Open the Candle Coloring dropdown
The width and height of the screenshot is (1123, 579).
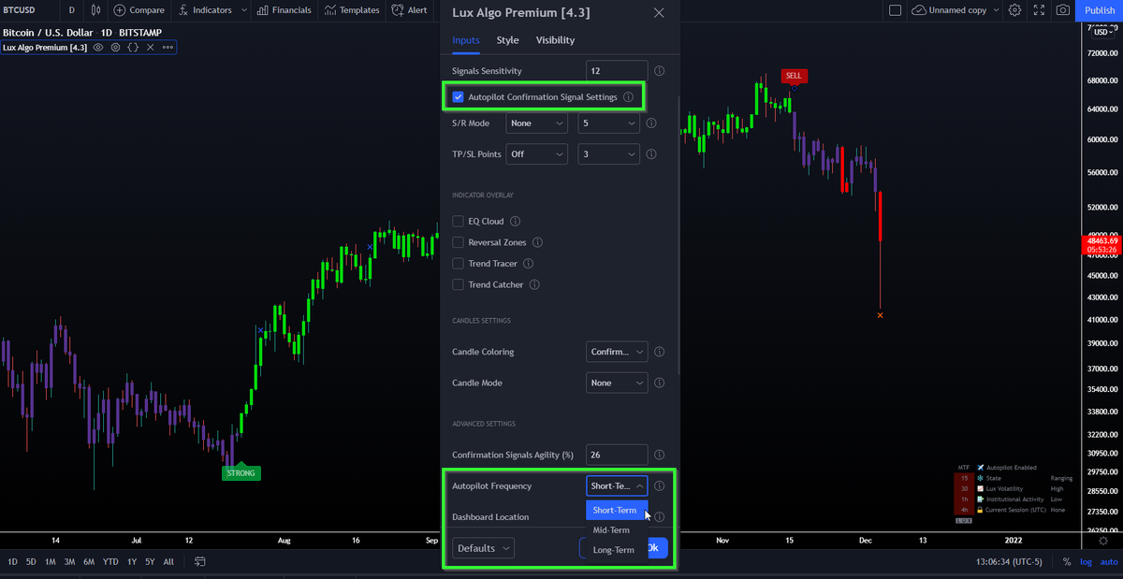(x=616, y=352)
